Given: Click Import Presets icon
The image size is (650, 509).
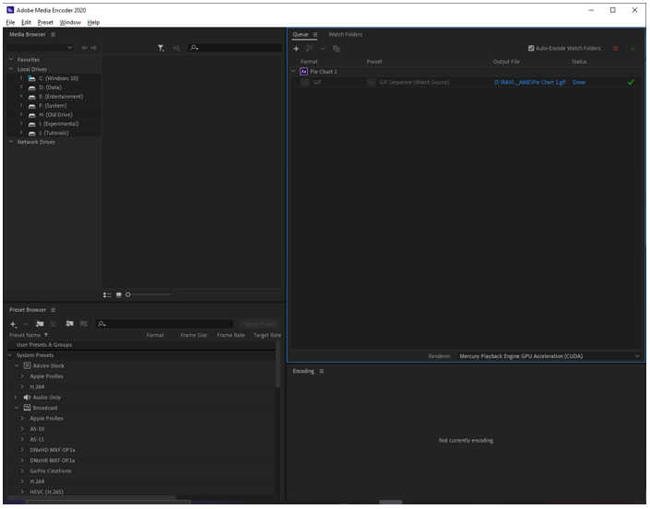Looking at the screenshot, I should pos(70,324).
